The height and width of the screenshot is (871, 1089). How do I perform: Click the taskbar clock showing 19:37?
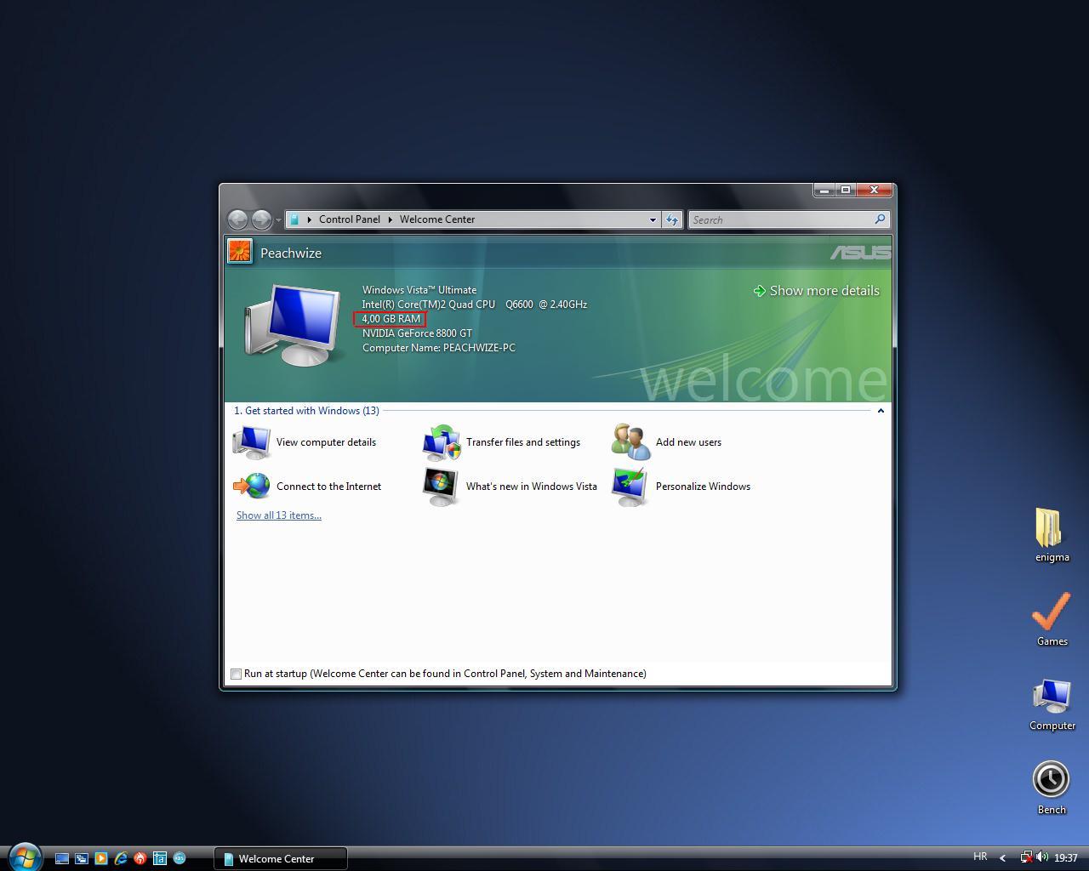click(1066, 858)
